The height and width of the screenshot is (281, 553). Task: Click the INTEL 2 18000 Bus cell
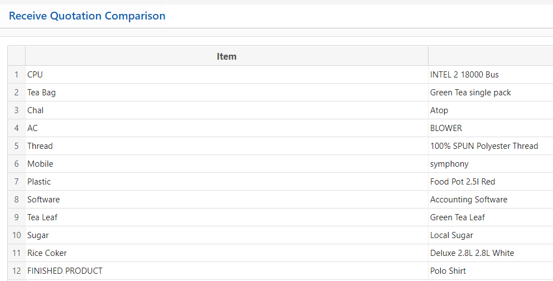491,75
